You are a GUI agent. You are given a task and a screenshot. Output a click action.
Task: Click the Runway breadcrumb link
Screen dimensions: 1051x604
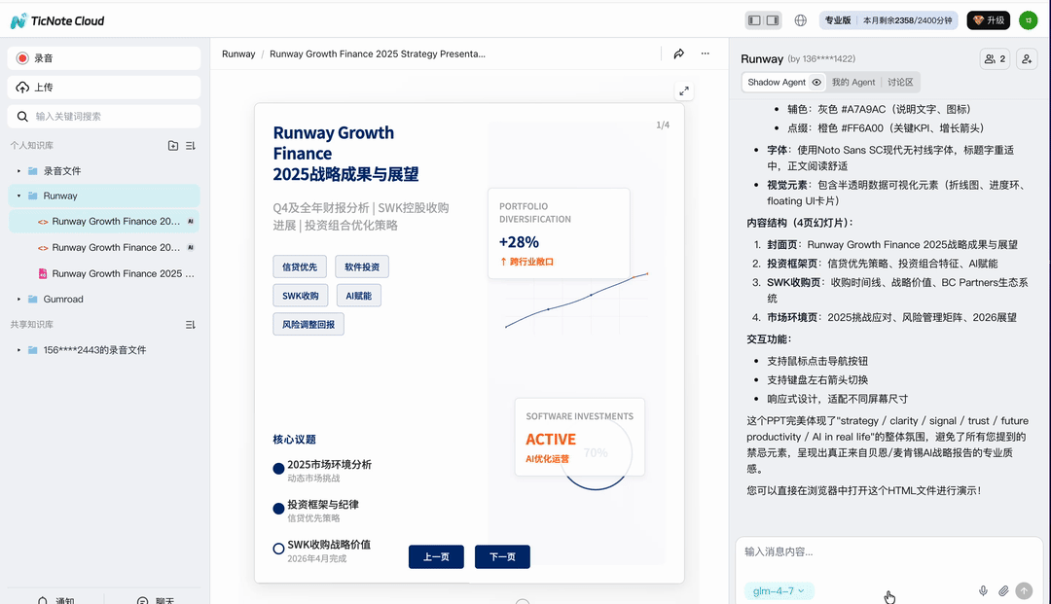pos(238,54)
